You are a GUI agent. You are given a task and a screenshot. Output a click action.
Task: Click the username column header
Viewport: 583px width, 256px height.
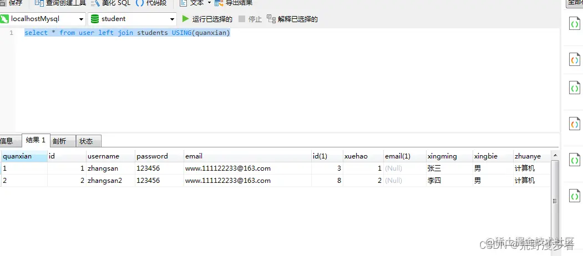pos(110,156)
